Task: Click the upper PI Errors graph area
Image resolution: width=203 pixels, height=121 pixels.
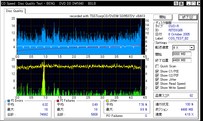Action: 81,37
